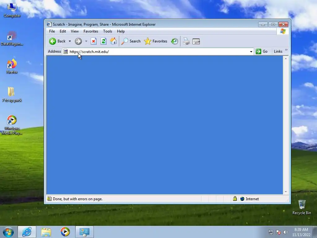The height and width of the screenshot is (238, 317).
Task: Go to the Home page icon
Action: 113,41
